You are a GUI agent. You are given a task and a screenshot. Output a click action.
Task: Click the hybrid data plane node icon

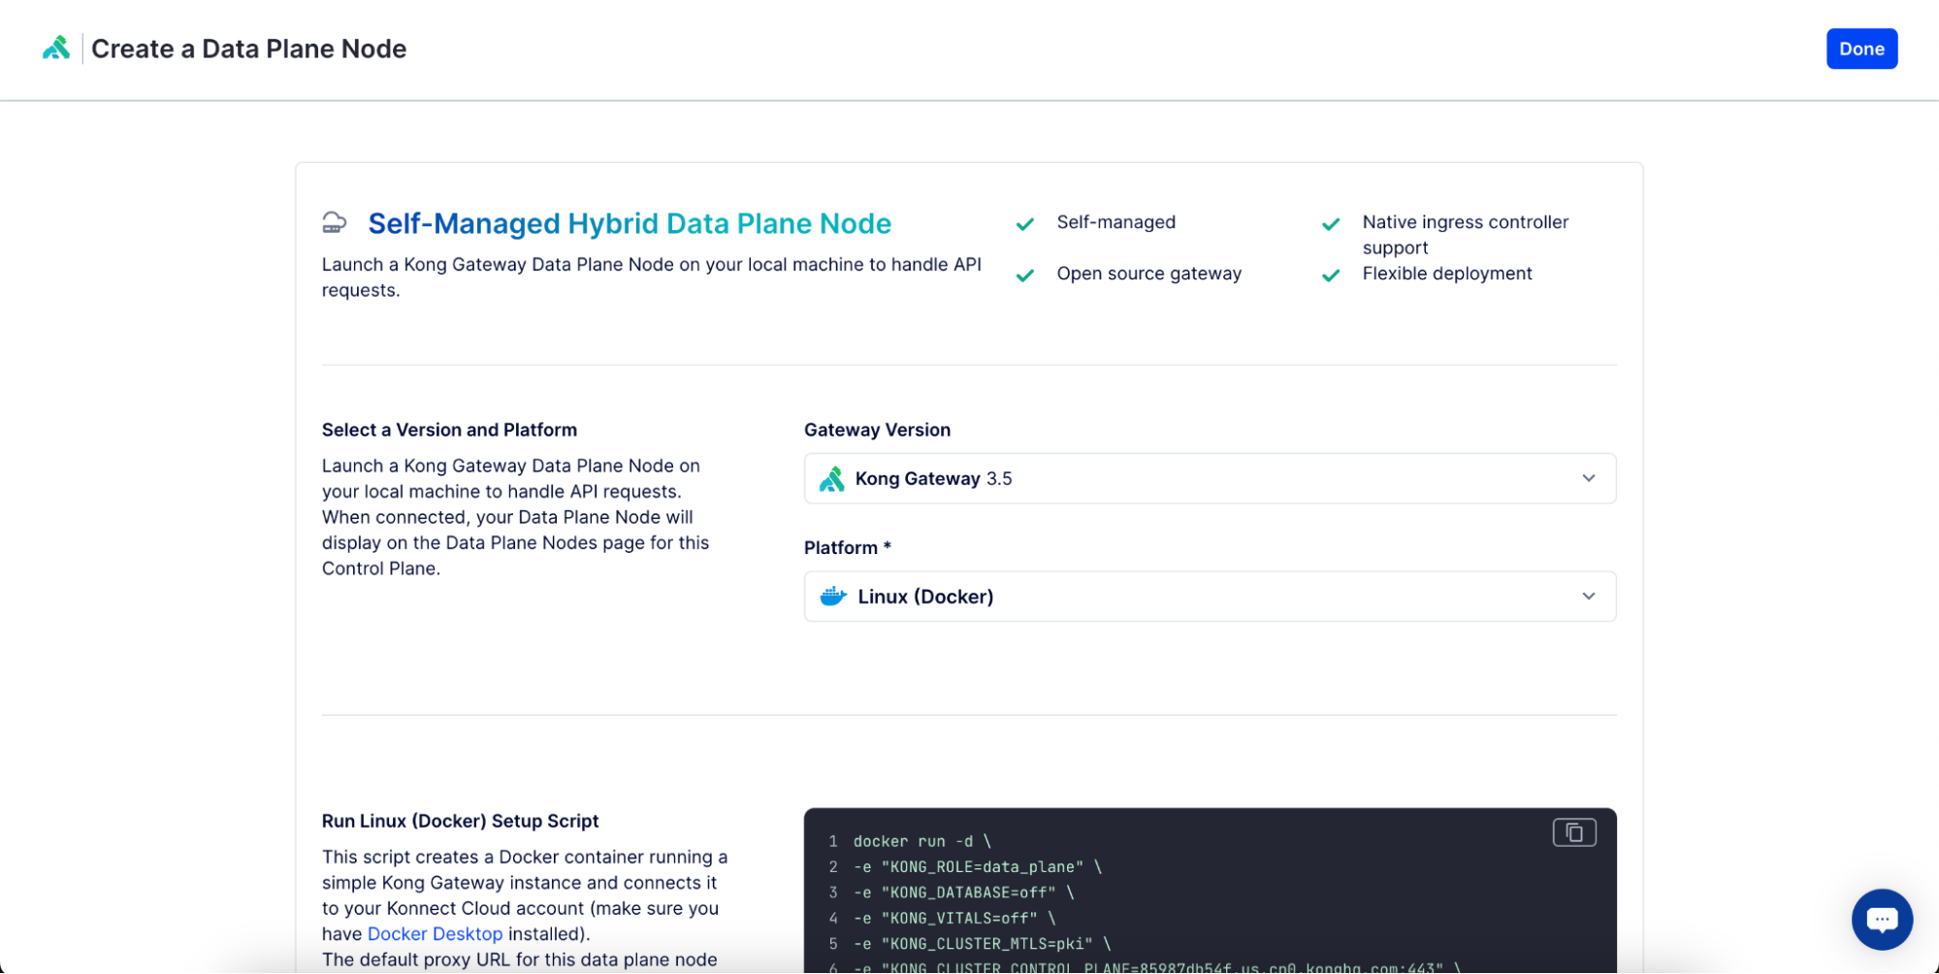tap(335, 223)
